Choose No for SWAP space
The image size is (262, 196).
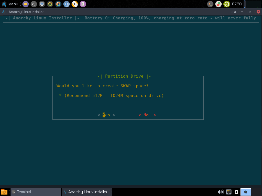pos(147,115)
